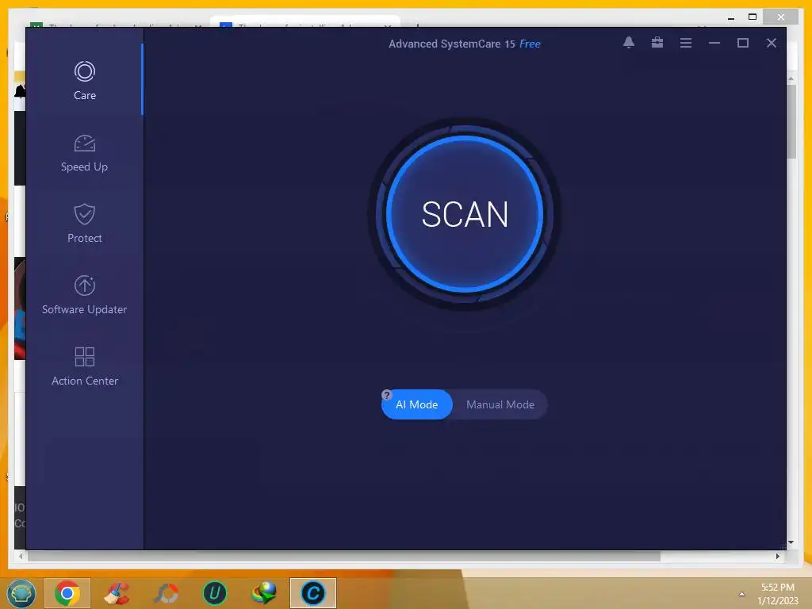
Task: Show AI Mode help question mark
Action: click(386, 395)
